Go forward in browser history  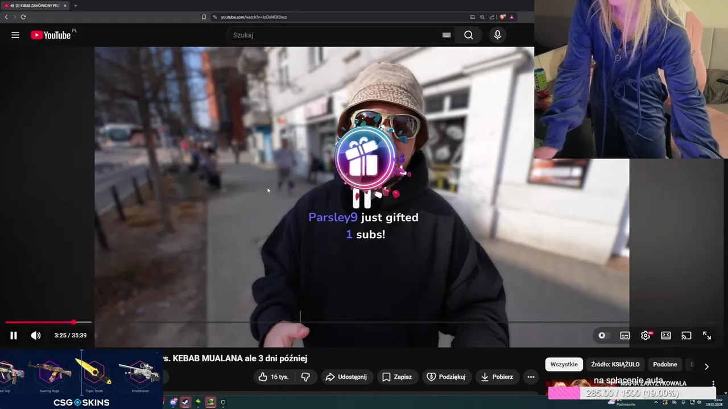click(14, 17)
